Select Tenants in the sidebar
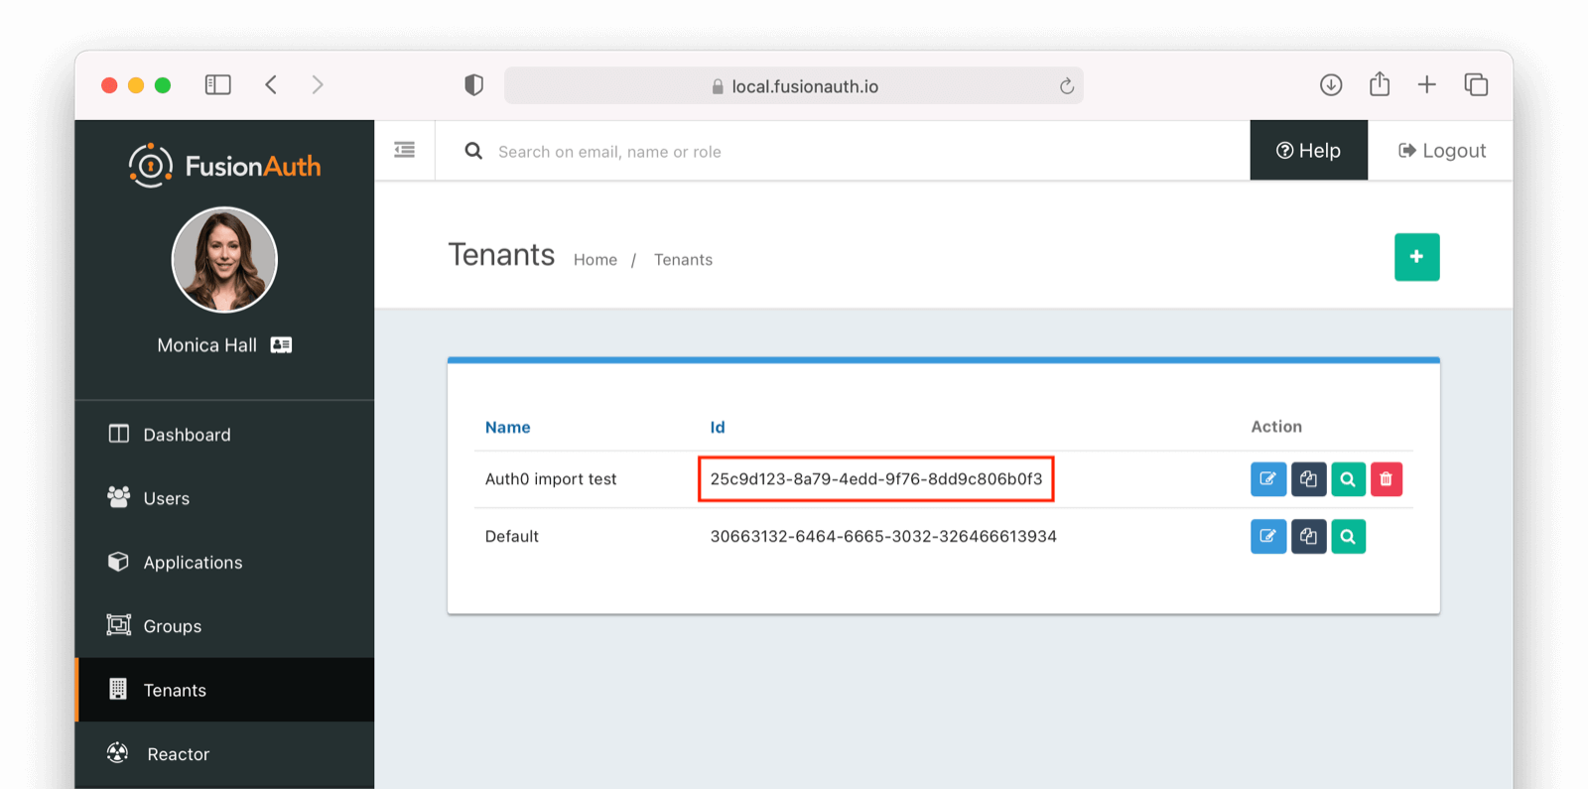1588x789 pixels. coord(224,690)
